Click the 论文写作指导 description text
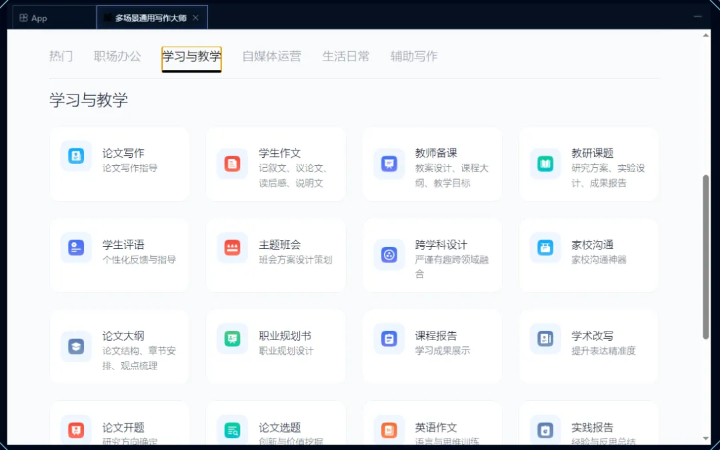Screen dimensions: 720x450 pos(130,168)
